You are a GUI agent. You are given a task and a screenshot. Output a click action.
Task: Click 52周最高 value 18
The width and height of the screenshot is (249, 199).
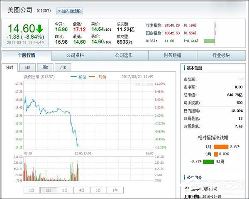241,118
